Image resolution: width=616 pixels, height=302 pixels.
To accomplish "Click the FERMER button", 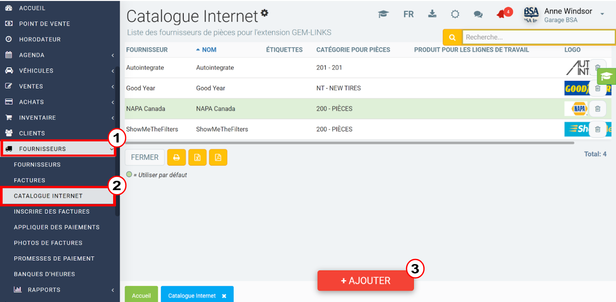I will tap(145, 157).
